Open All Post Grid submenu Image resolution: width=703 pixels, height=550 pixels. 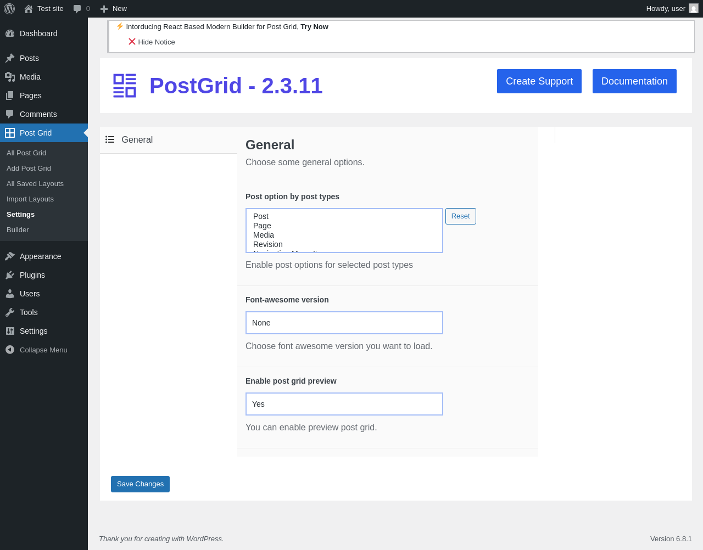click(x=44, y=153)
